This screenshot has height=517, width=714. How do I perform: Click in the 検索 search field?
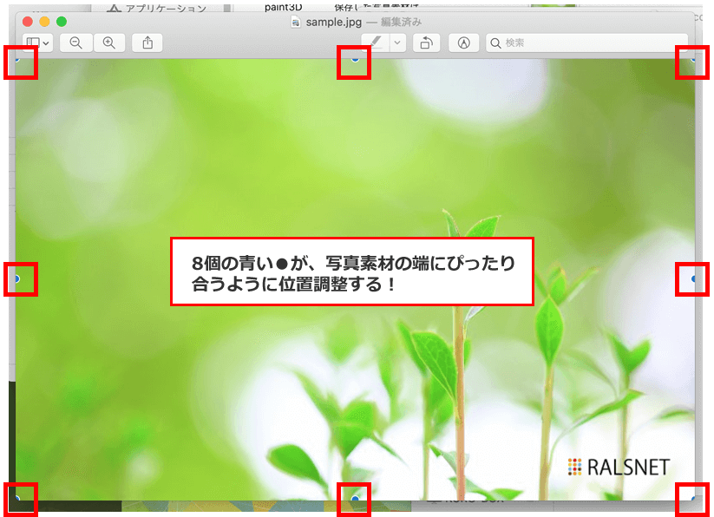click(x=590, y=43)
